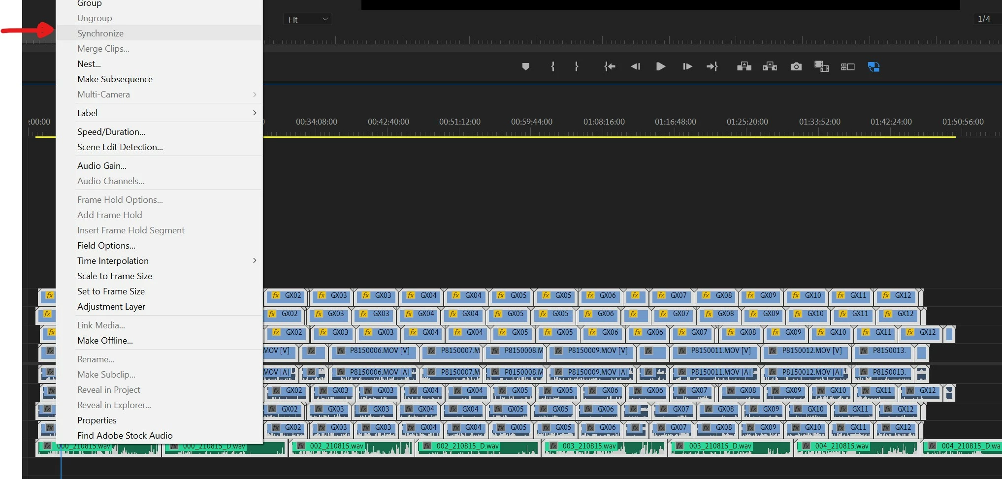Click the Extract button icon
The image size is (1002, 479).
point(770,66)
